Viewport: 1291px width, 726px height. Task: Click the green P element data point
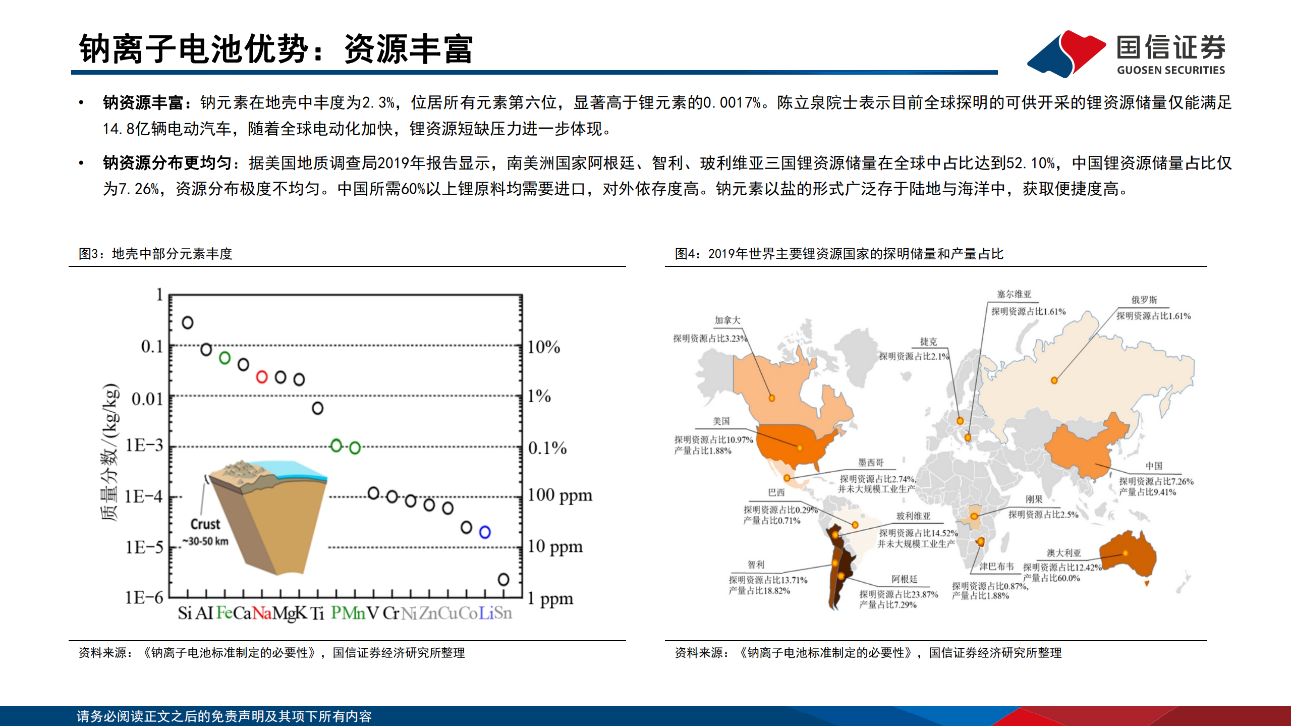[x=336, y=445]
